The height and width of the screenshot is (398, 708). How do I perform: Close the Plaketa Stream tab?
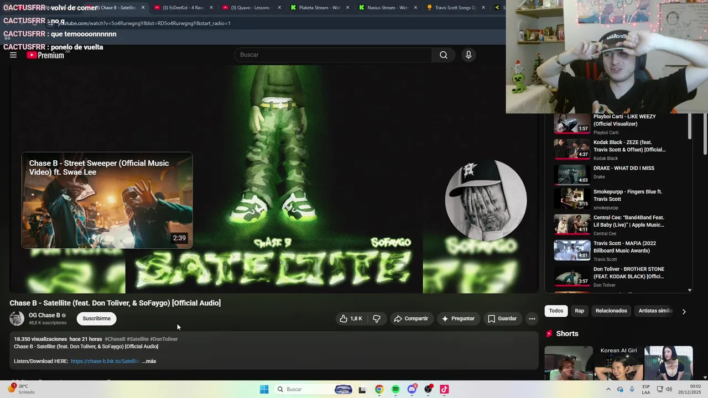(347, 8)
